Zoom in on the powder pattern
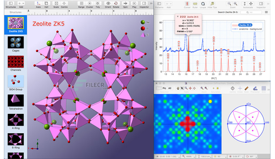Image resolution: width=275 pixels, height=159 pixels. 236,4
